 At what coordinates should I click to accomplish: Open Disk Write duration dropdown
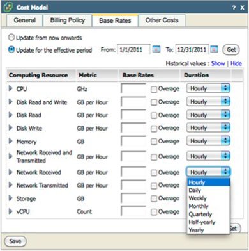[x=208, y=128]
